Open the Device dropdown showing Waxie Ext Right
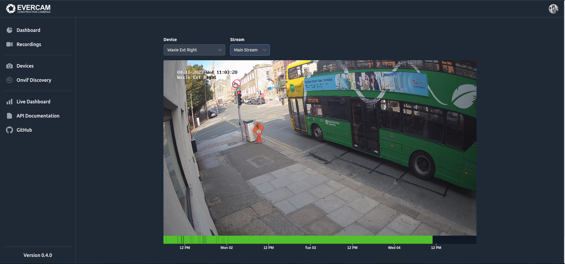Screen dimensions: 565x264 pyautogui.click(x=194, y=50)
